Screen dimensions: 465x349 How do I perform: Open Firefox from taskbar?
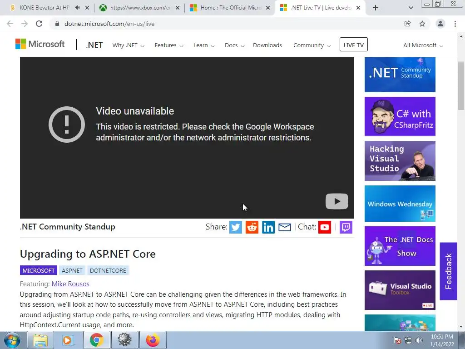point(153,340)
